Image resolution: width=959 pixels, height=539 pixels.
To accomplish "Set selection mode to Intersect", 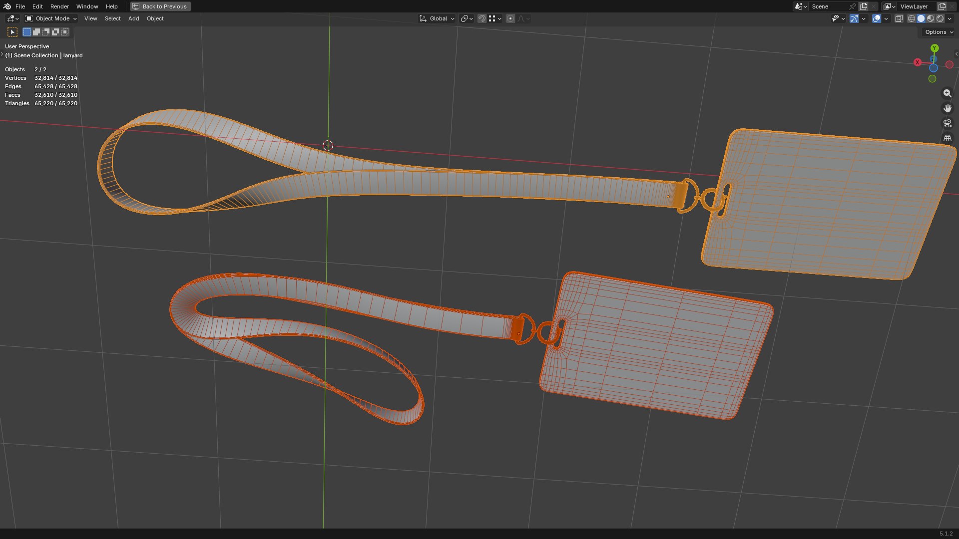I will coord(65,32).
